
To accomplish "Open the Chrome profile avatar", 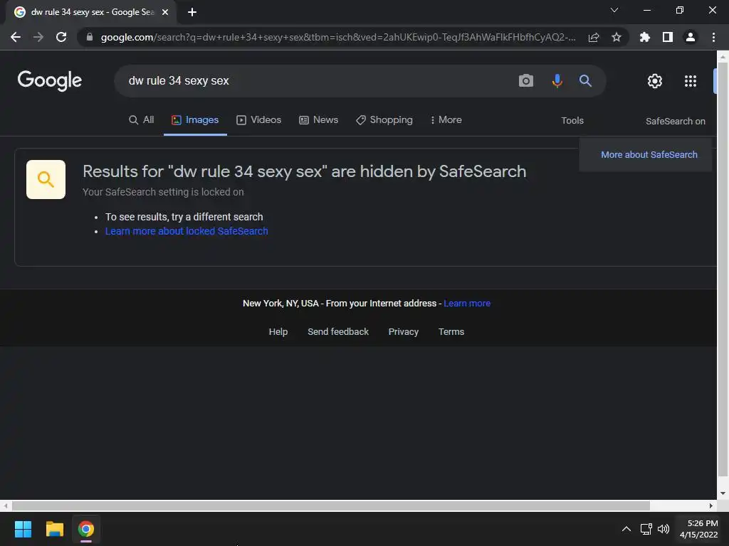I will coord(691,37).
